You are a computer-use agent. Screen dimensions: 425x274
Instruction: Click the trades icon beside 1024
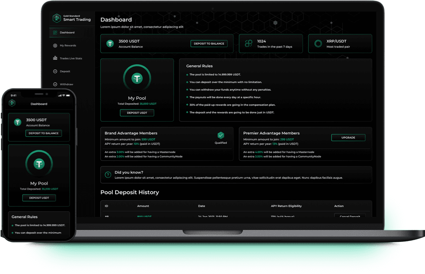pyautogui.click(x=248, y=43)
